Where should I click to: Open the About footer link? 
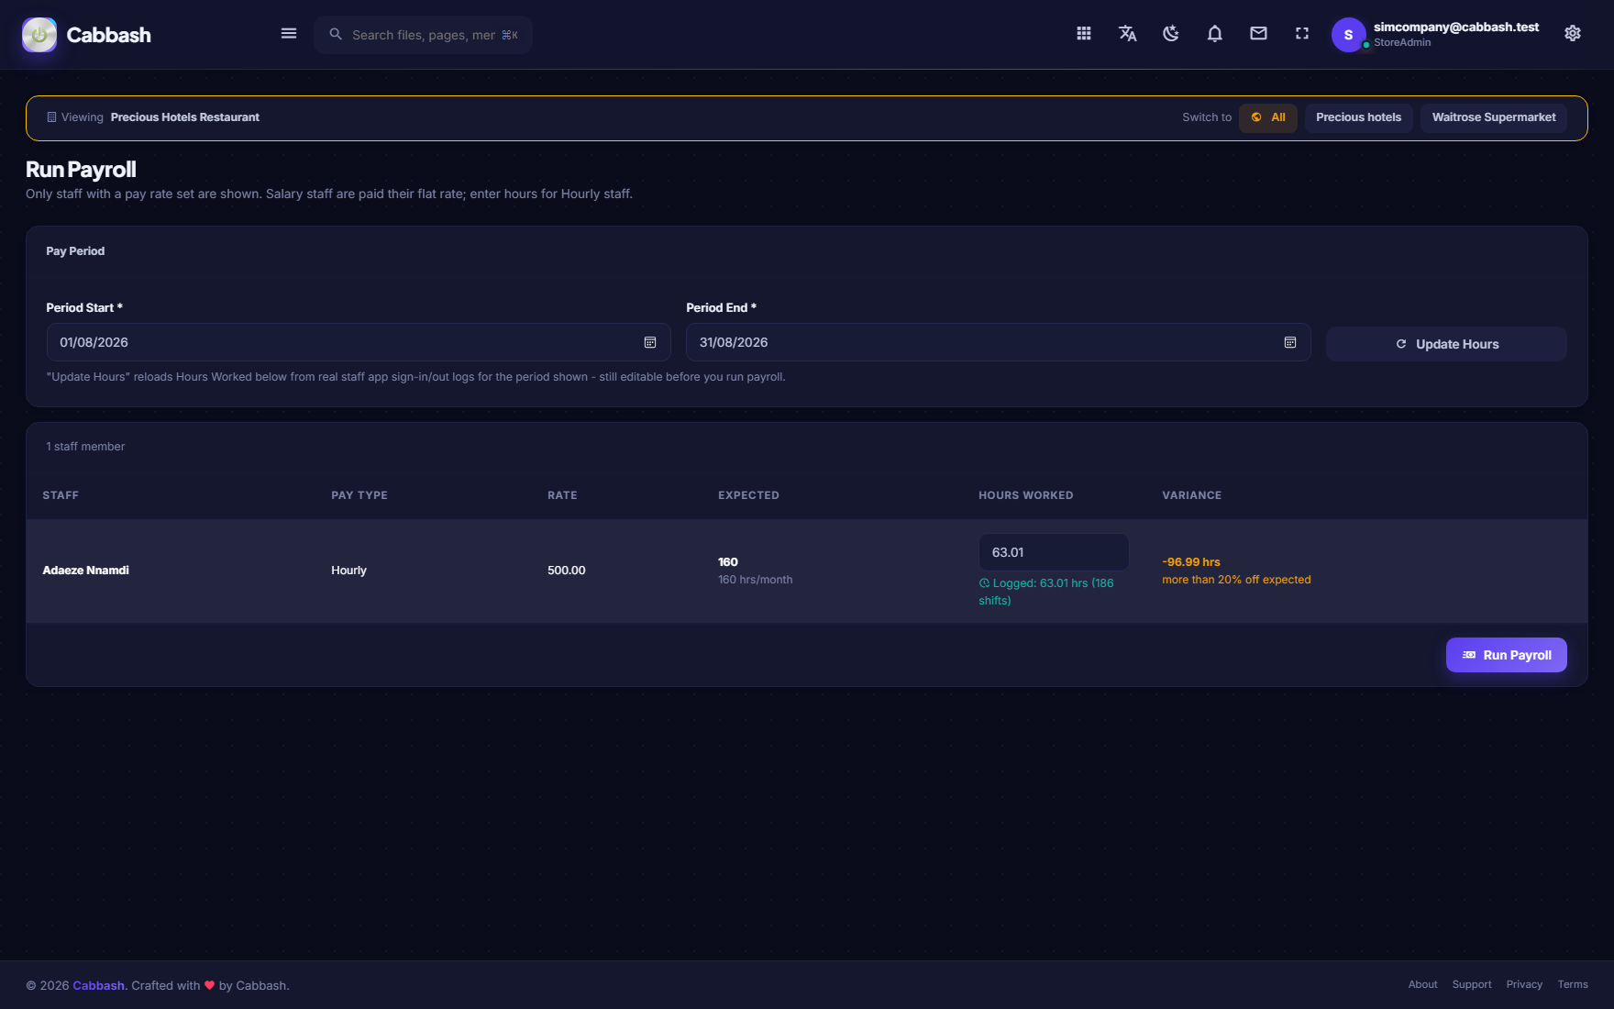[x=1423, y=984]
